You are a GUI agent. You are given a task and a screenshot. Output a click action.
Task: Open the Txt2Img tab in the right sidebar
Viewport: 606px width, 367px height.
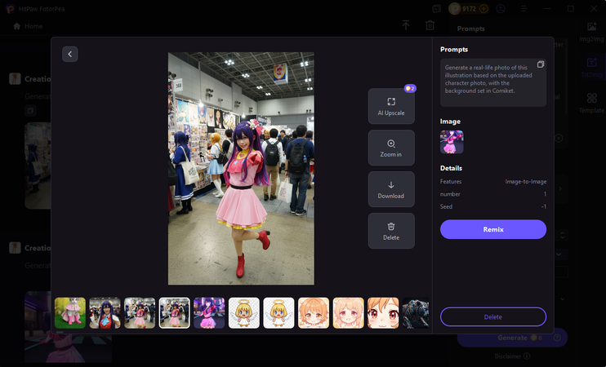pyautogui.click(x=591, y=68)
